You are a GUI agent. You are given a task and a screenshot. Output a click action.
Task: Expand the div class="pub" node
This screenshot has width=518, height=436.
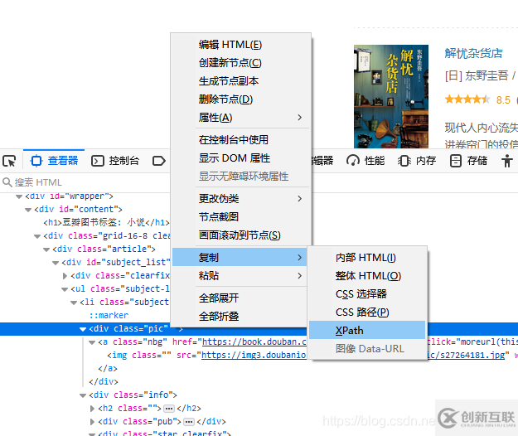click(93, 422)
